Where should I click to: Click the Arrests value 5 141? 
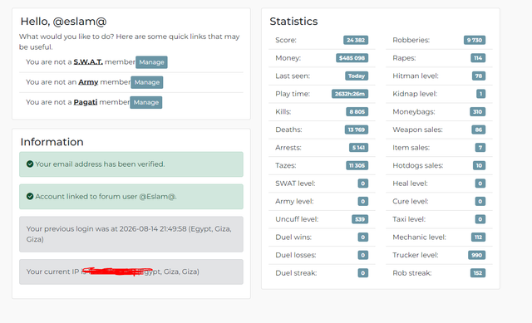pos(358,148)
